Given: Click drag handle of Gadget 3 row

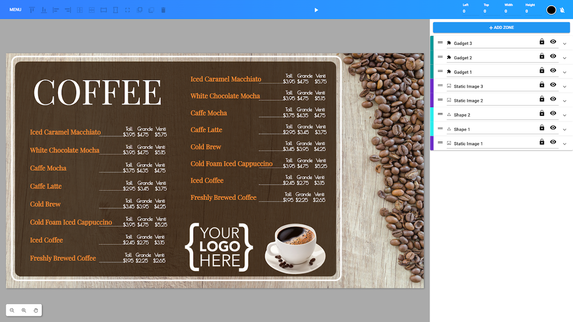Looking at the screenshot, I should [x=440, y=42].
